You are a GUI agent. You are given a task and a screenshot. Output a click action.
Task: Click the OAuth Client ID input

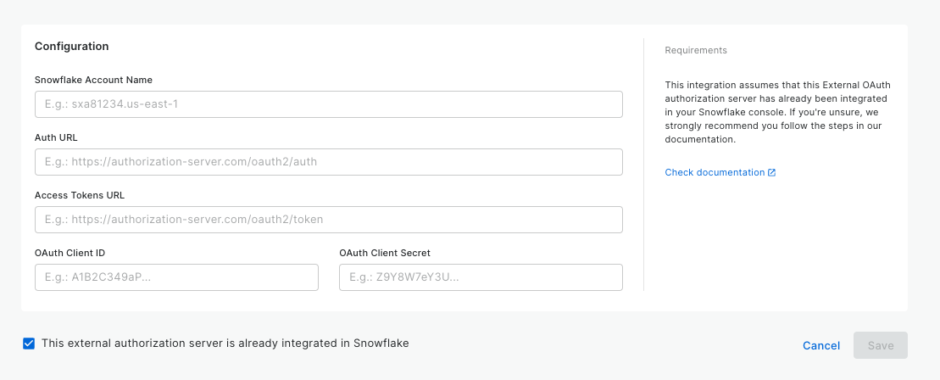[176, 277]
